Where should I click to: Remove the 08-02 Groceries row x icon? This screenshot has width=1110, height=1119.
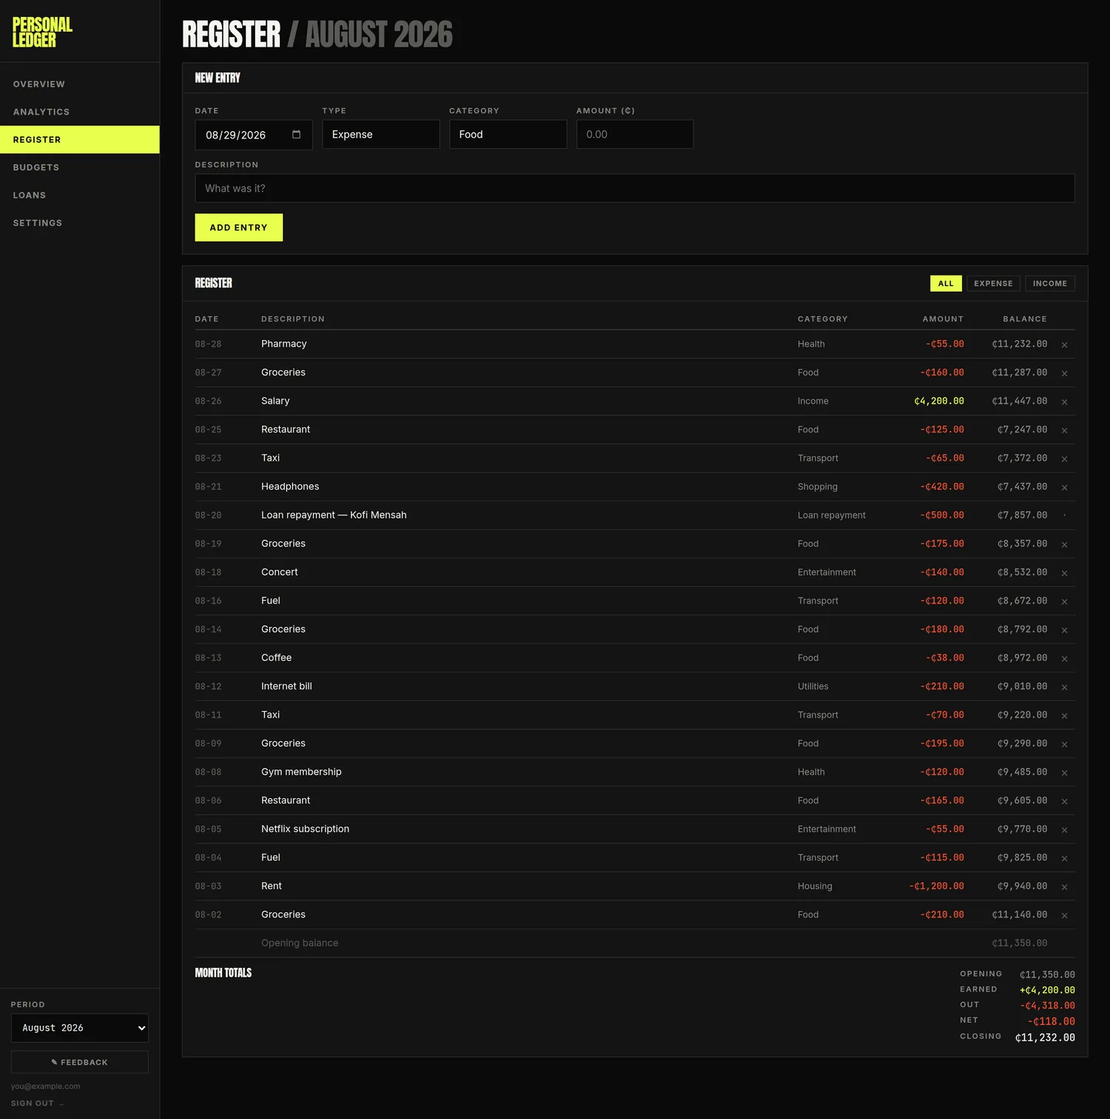point(1064,916)
